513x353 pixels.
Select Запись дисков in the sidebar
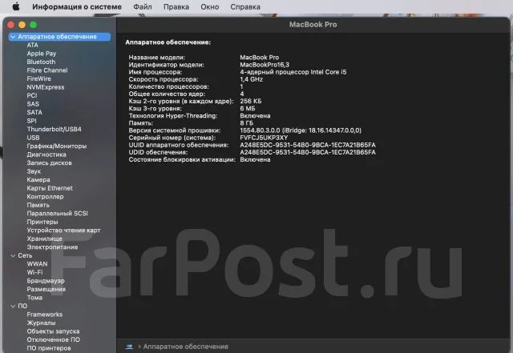[50, 162]
